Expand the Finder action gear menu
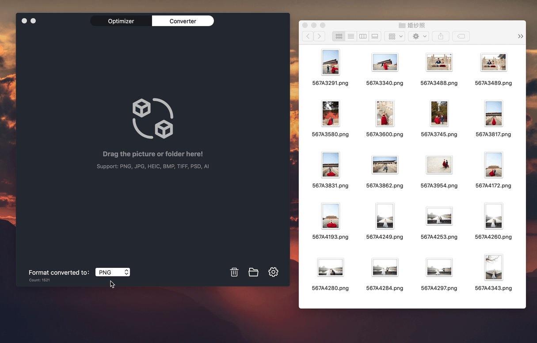Viewport: 537px width, 343px height. click(x=419, y=36)
